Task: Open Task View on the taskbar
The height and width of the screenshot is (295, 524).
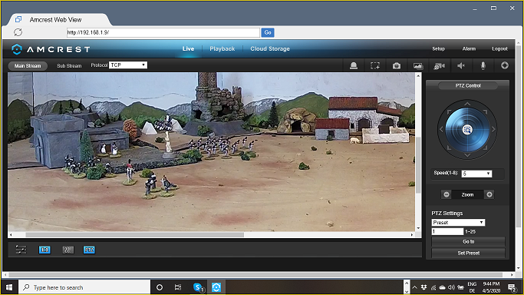Action: (178, 287)
